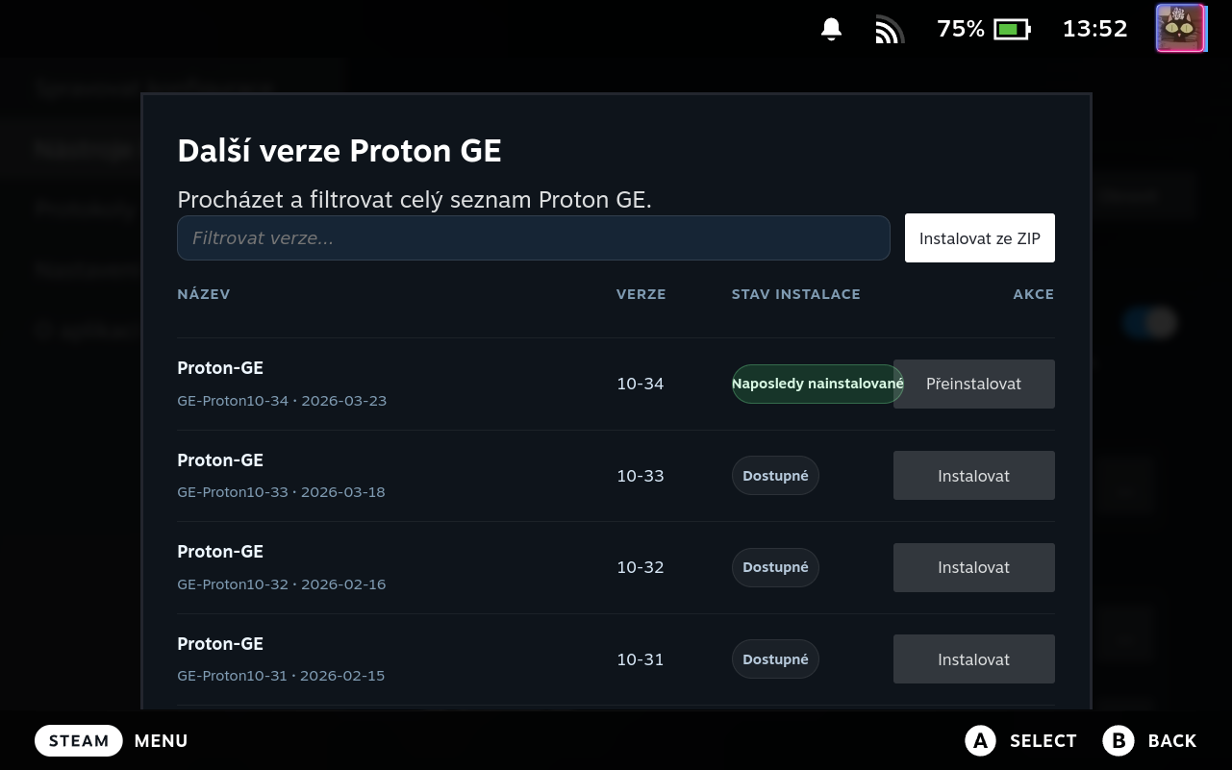
Task: Click Proton-GE title in the 10-33 row
Action: point(220,460)
